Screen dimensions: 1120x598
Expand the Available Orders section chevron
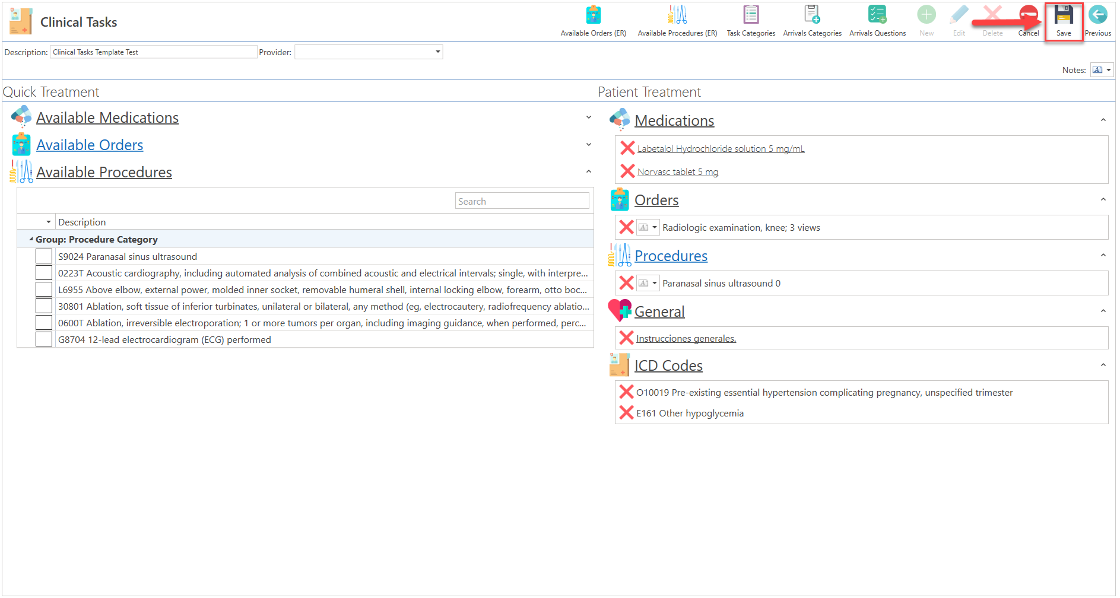[x=588, y=145]
